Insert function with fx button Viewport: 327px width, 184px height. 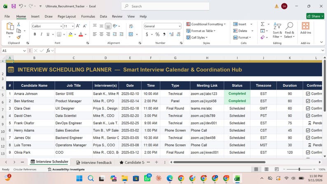[48, 51]
